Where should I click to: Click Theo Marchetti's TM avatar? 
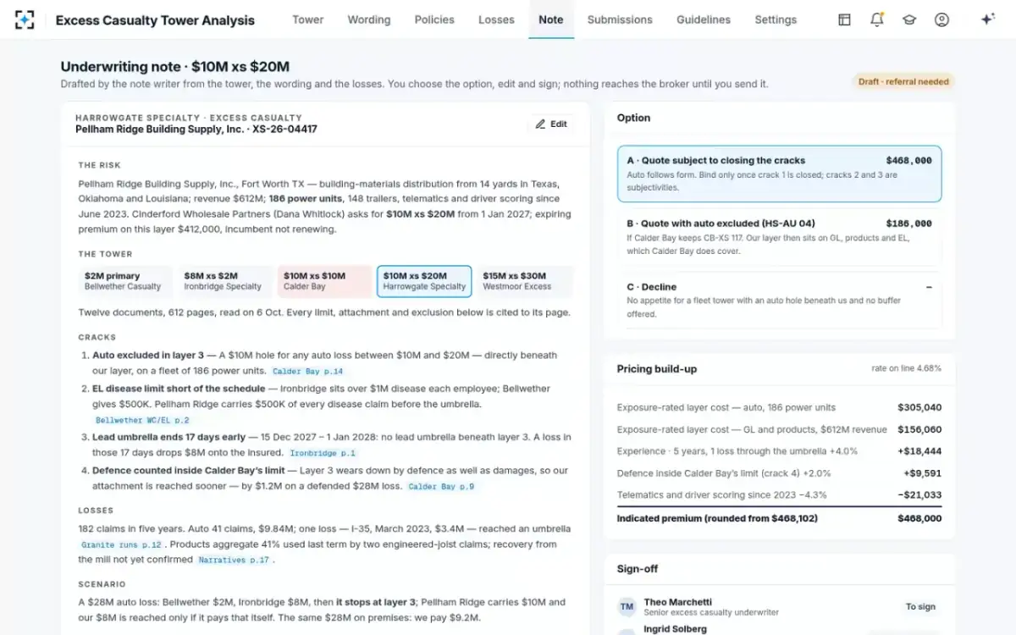pos(627,607)
